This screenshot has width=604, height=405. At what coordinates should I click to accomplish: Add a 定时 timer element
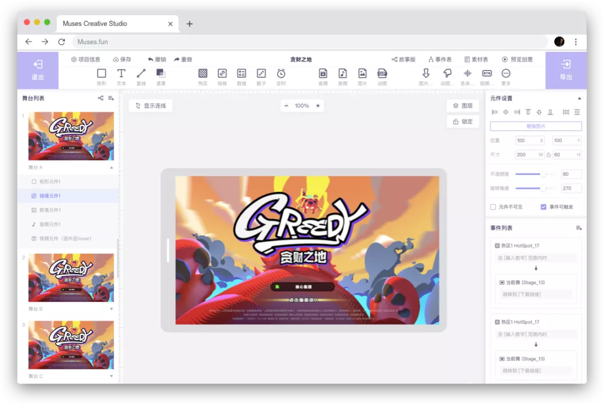coord(281,73)
